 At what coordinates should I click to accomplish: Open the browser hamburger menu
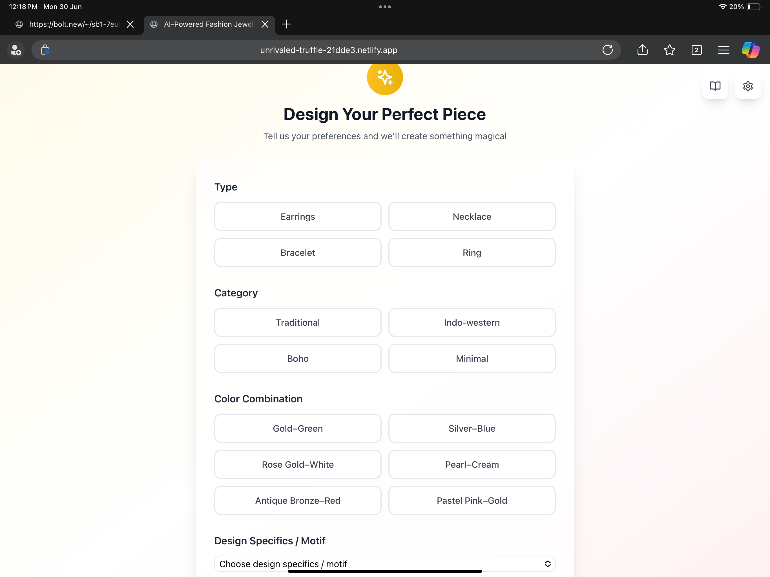(x=723, y=50)
